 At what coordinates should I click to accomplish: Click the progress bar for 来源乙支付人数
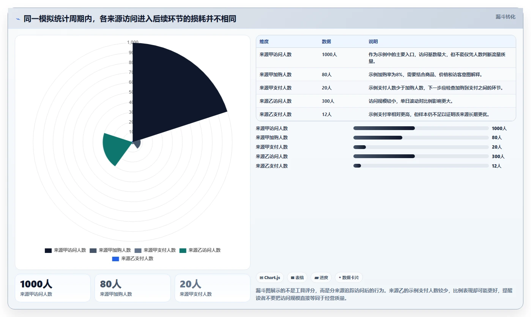pyautogui.click(x=421, y=166)
